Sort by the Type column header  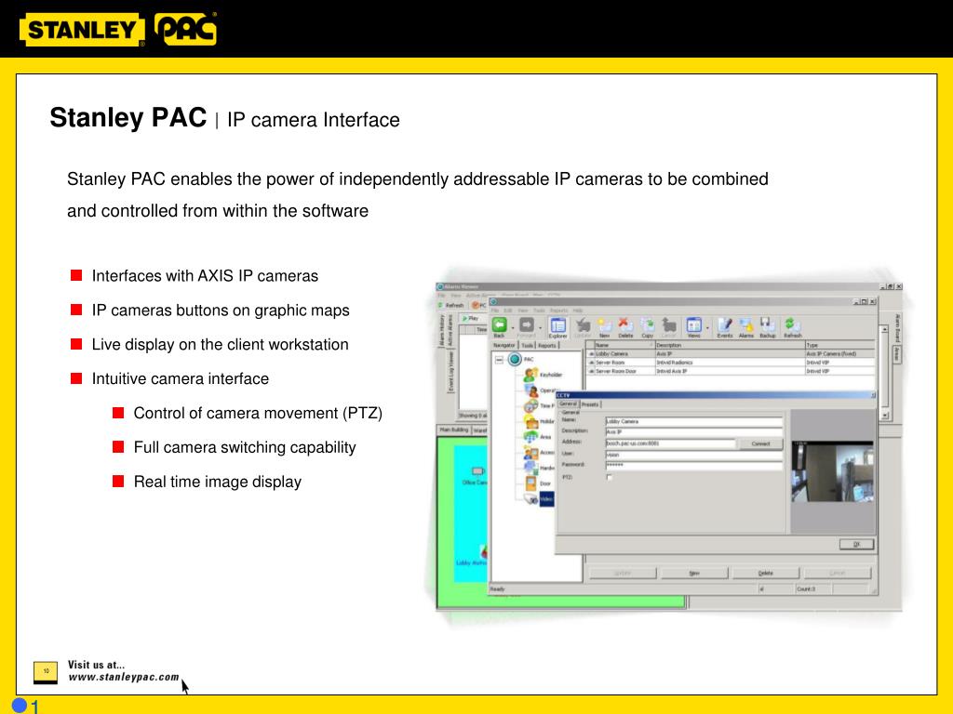click(x=839, y=345)
